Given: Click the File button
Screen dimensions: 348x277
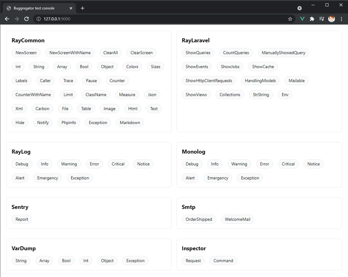Looking at the screenshot, I should 65,109.
